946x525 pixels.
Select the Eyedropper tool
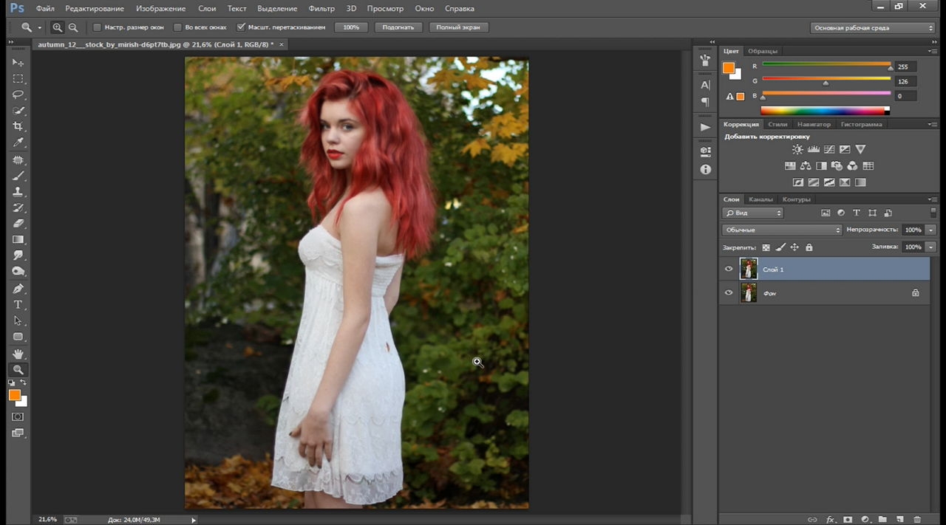[x=18, y=143]
